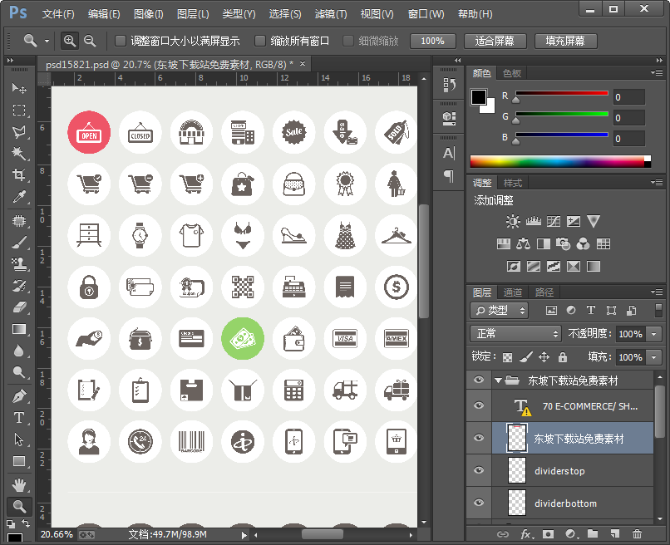The width and height of the screenshot is (670, 545).
Task: Select the Hand tool
Action: coord(18,484)
